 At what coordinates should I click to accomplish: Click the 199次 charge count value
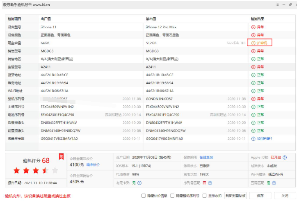click(204, 174)
